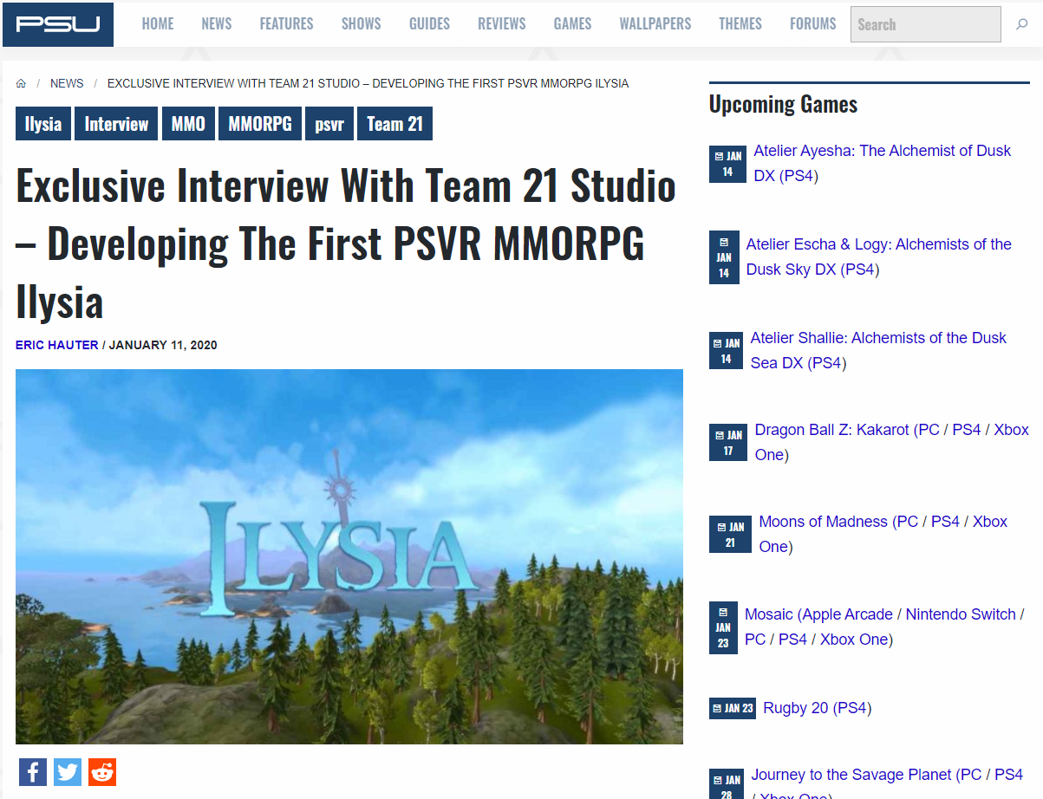Open Dragon Ball Z: Kakarot link
The width and height of the screenshot is (1043, 799).
tap(831, 430)
